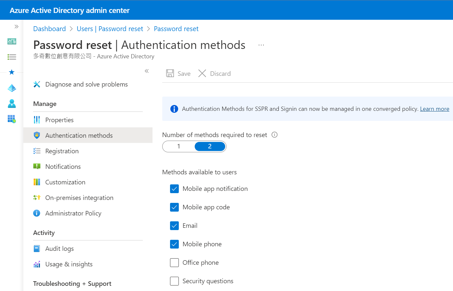Image resolution: width=453 pixels, height=291 pixels.
Task: Click the Discard X icon
Action: click(202, 73)
